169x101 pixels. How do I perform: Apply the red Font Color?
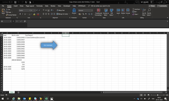point(38,14)
